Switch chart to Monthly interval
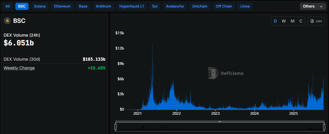 292,21
